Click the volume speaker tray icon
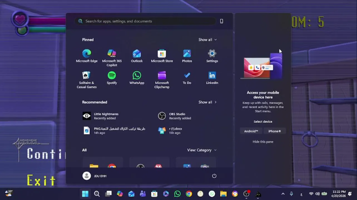357x200 pixels. (318, 194)
